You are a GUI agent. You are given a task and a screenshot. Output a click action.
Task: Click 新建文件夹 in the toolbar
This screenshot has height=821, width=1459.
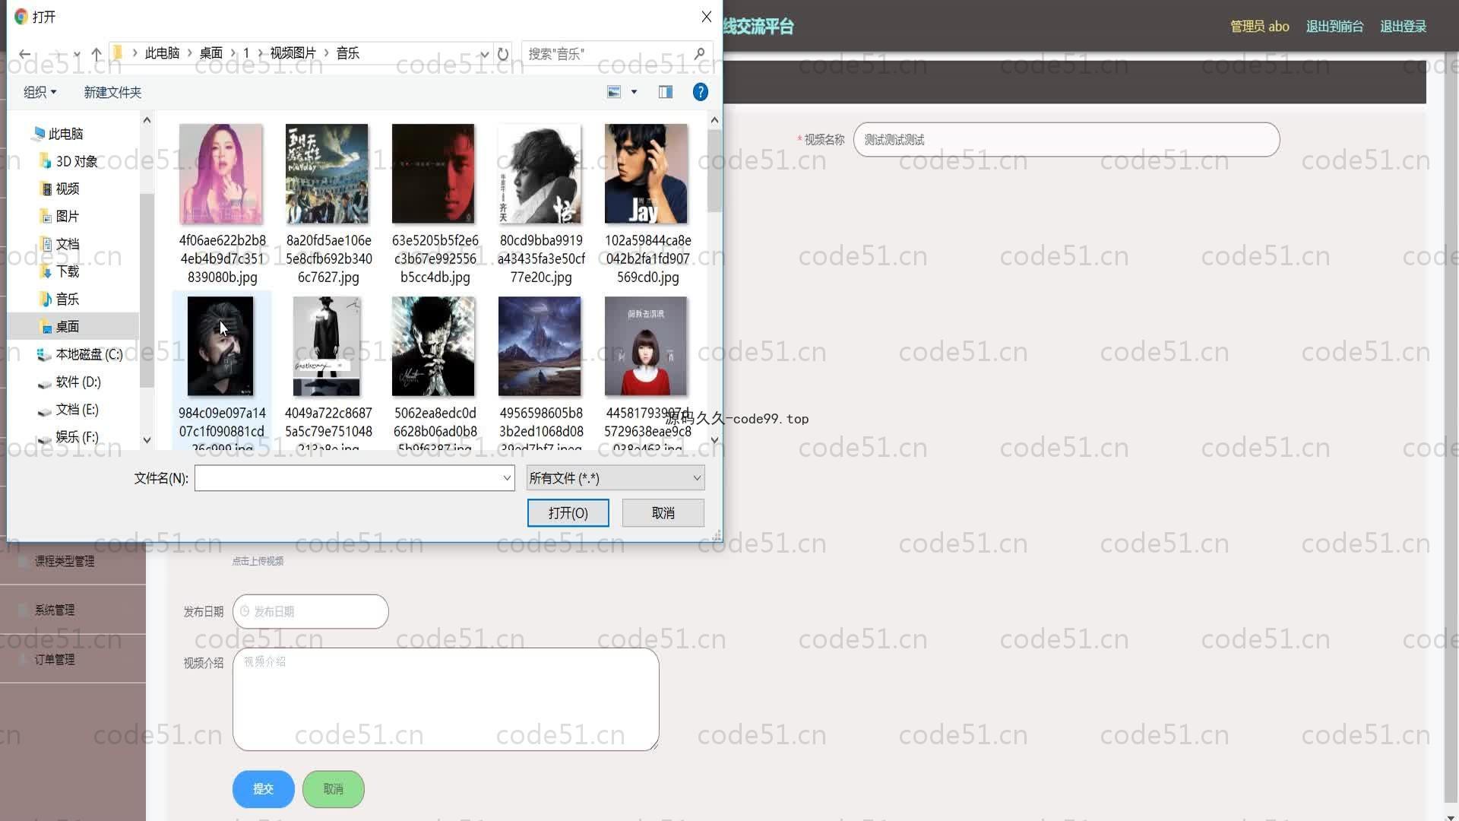[x=112, y=92]
